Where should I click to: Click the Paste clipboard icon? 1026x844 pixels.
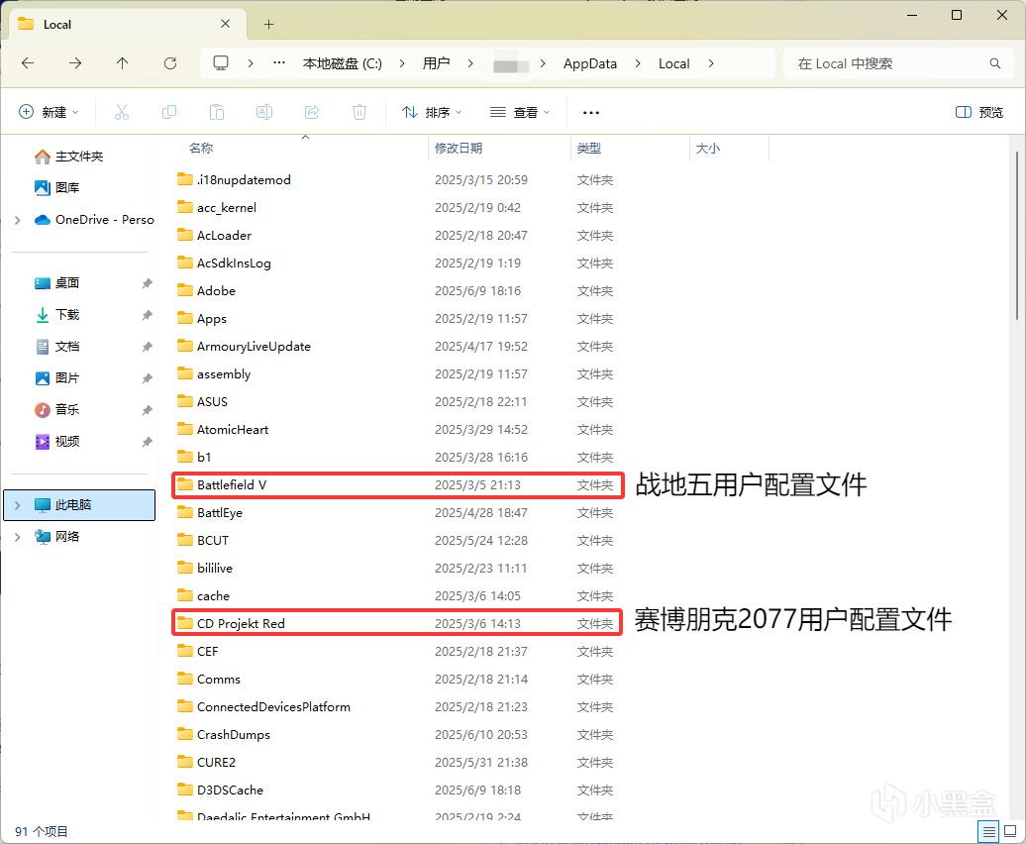217,113
